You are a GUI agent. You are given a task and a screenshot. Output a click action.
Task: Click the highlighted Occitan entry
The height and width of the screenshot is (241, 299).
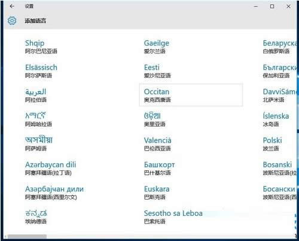[191, 95]
